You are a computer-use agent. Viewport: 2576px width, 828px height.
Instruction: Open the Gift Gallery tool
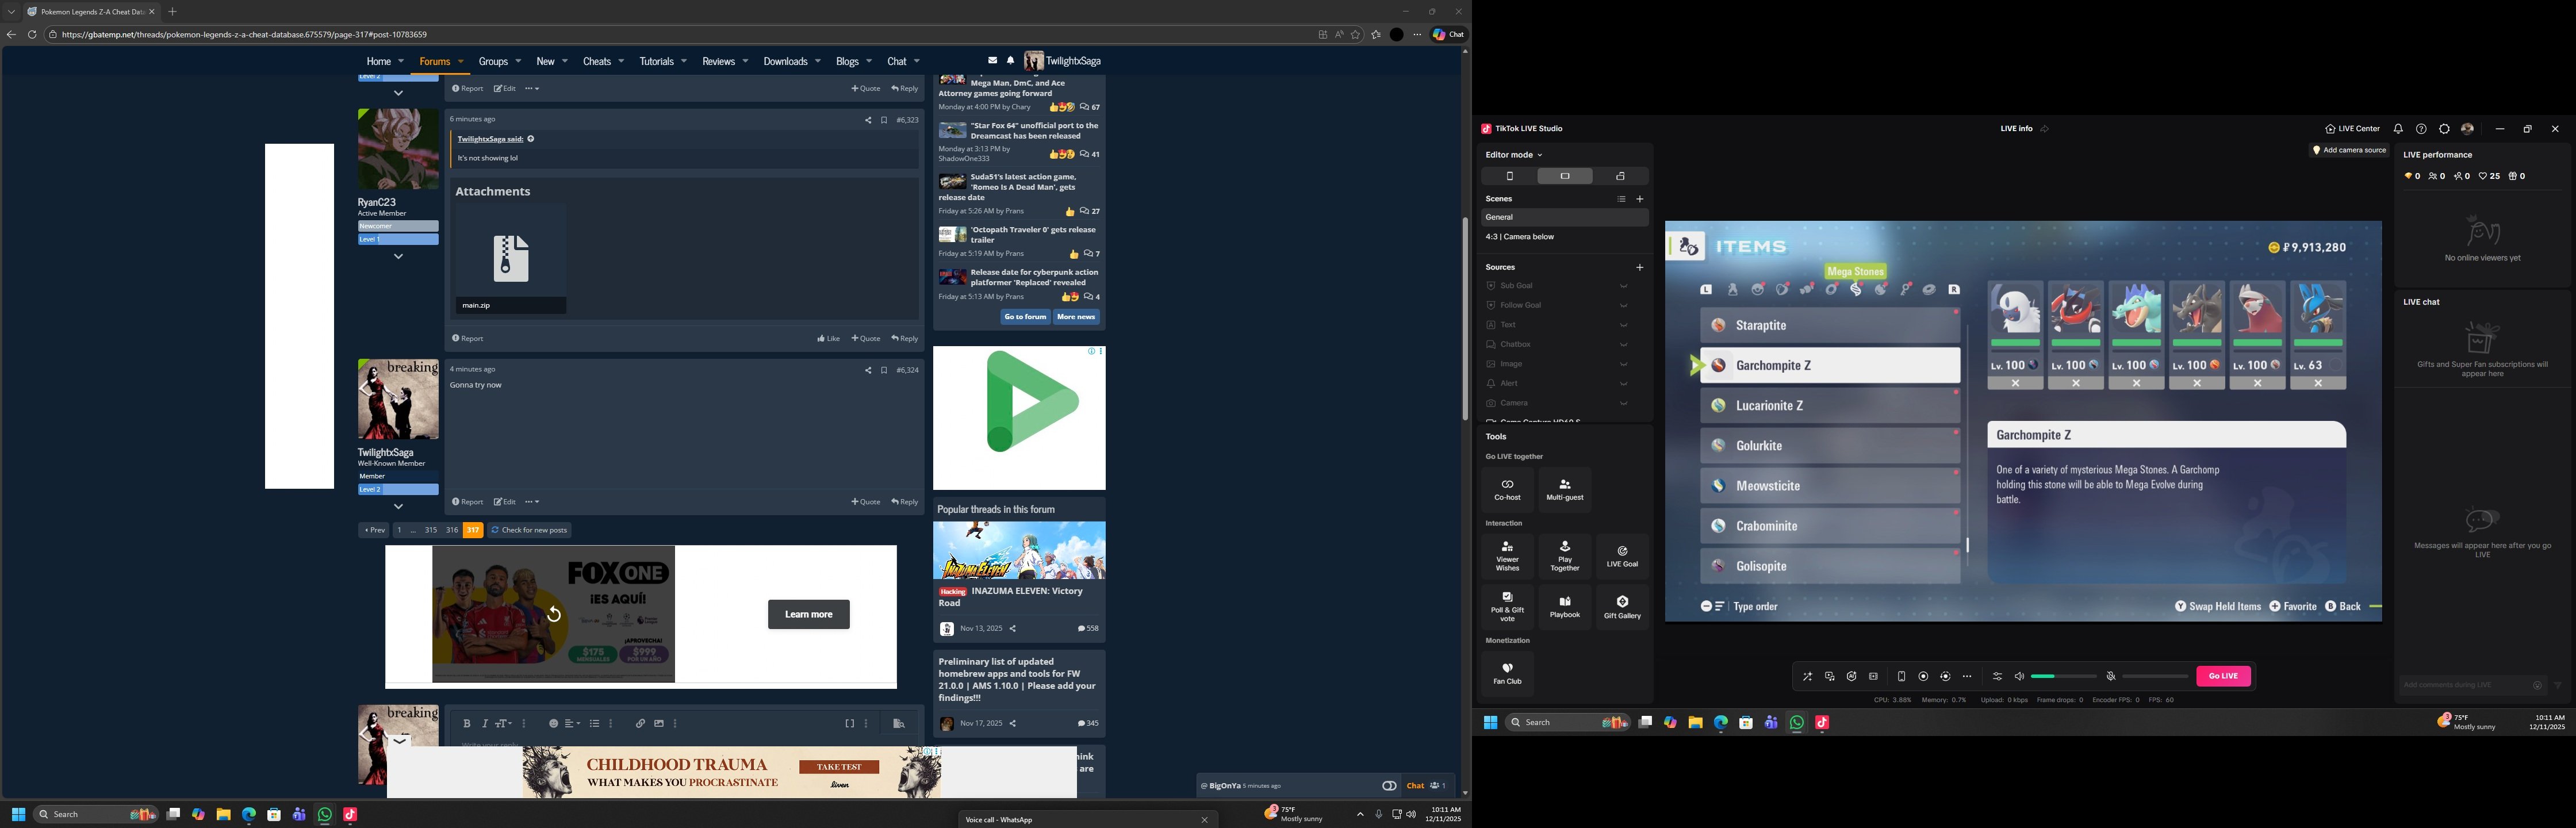1622,607
